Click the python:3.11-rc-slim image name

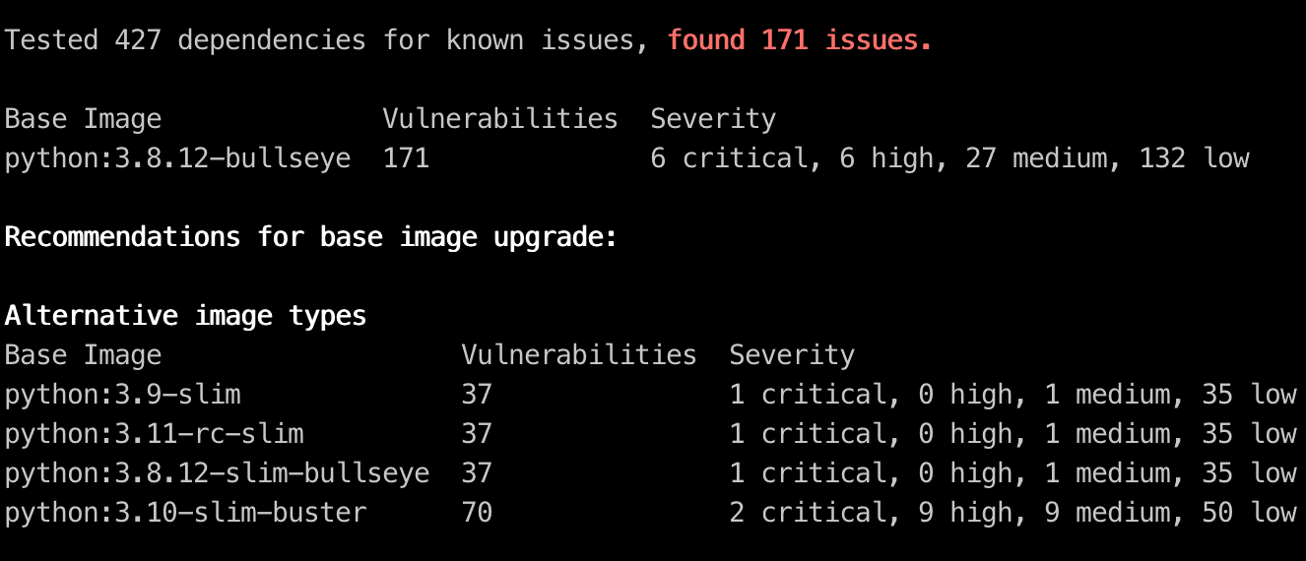154,434
